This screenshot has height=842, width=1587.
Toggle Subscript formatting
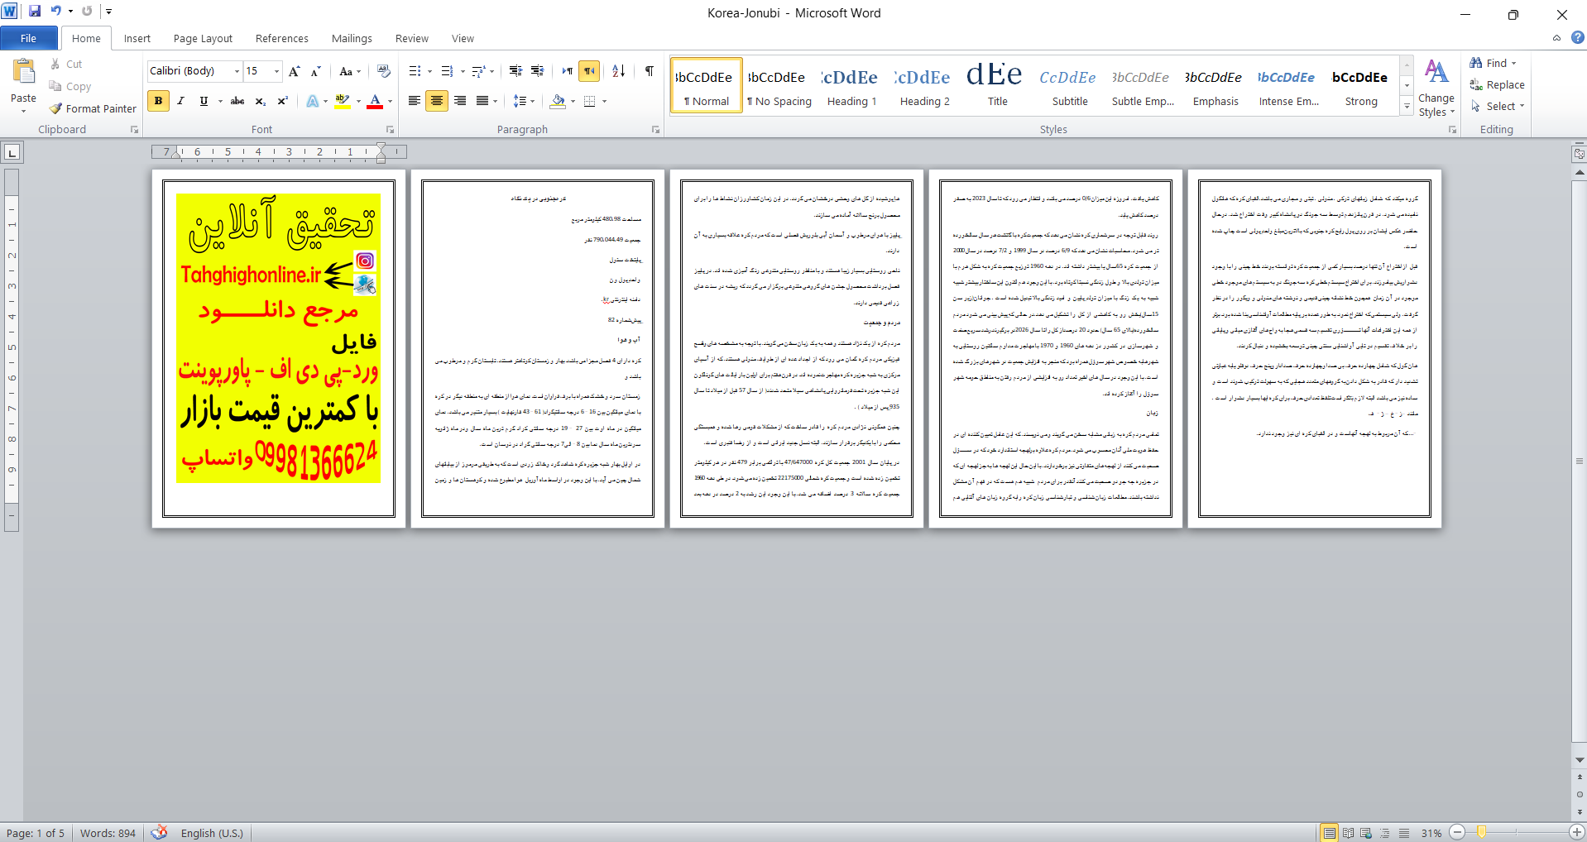[260, 101]
